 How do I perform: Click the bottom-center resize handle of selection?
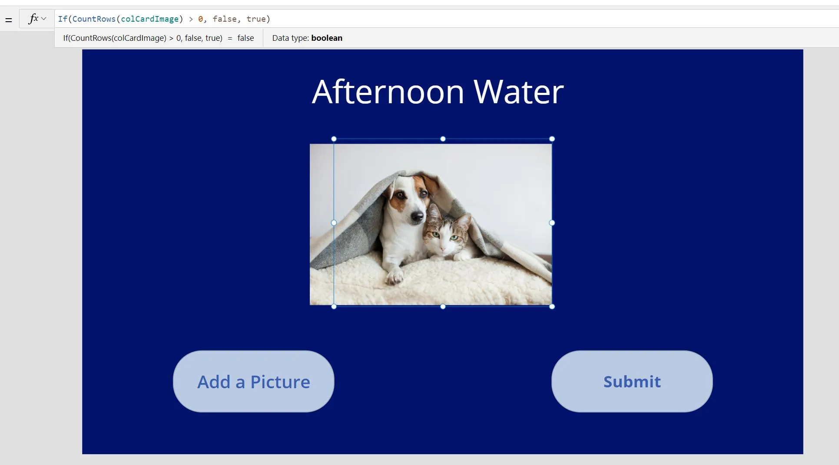click(x=443, y=306)
